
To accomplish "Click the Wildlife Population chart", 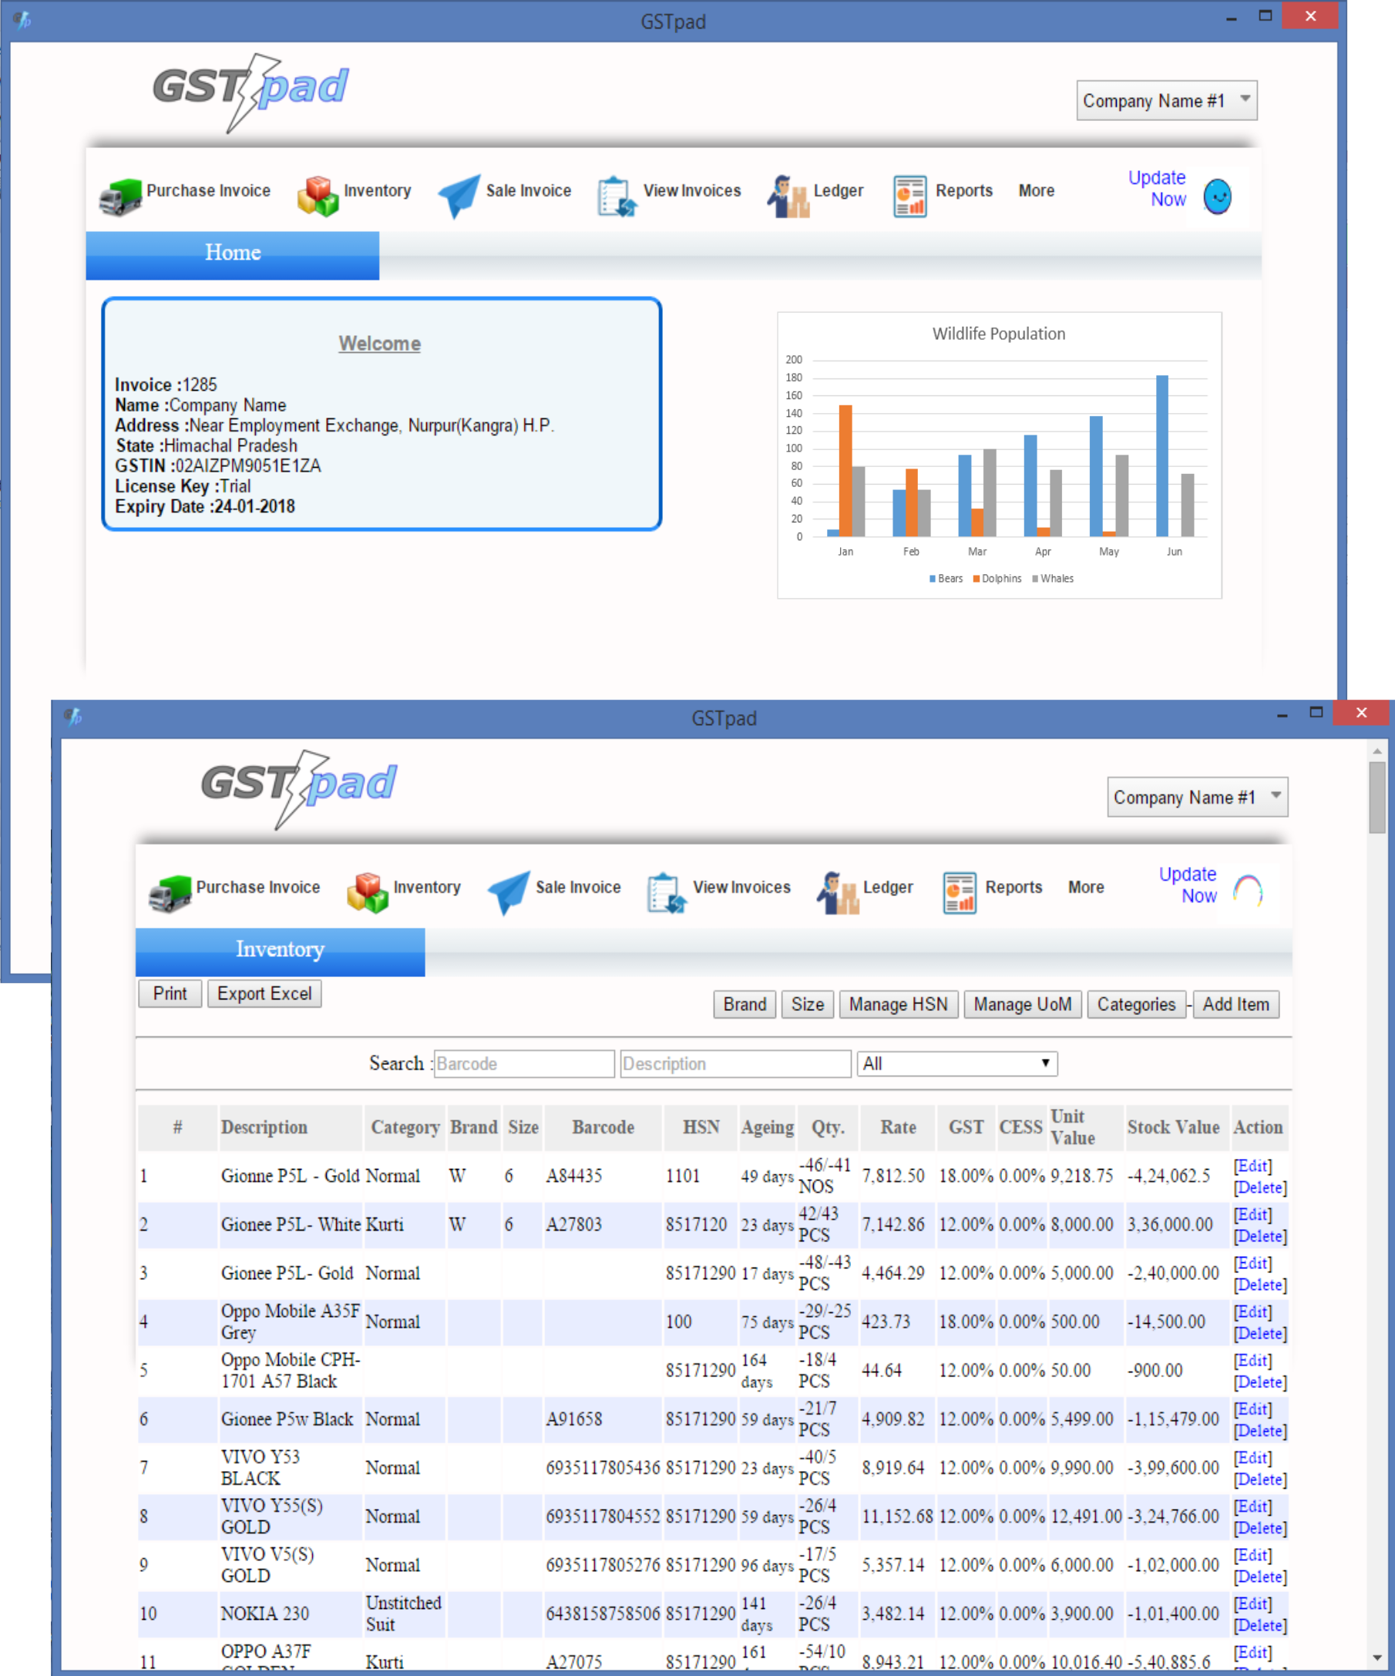I will pos(999,455).
